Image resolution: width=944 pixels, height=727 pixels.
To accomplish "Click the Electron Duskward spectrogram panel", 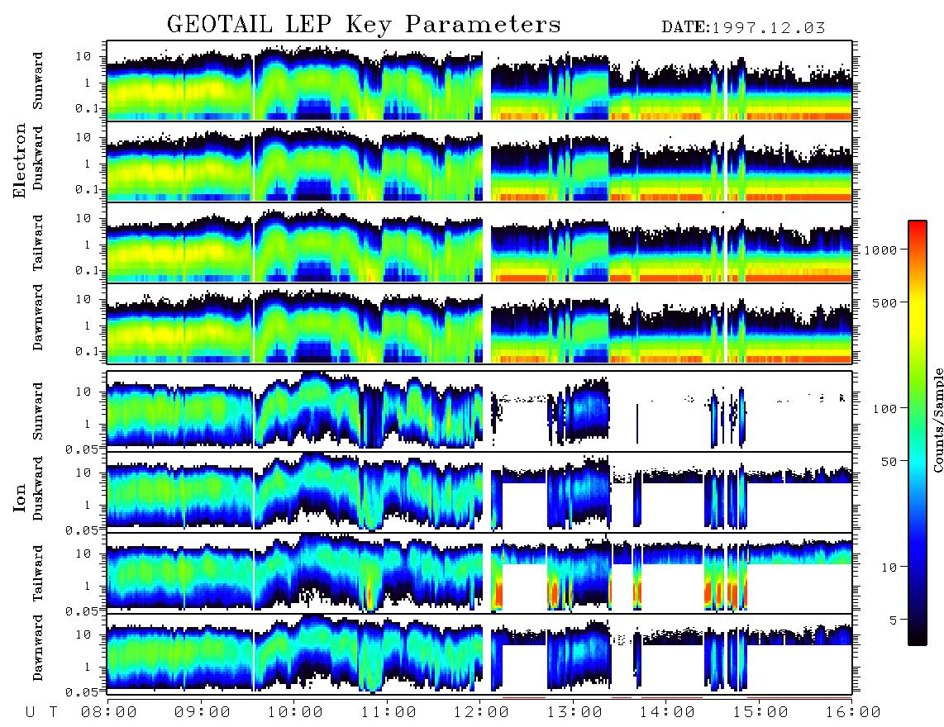I will [x=479, y=161].
